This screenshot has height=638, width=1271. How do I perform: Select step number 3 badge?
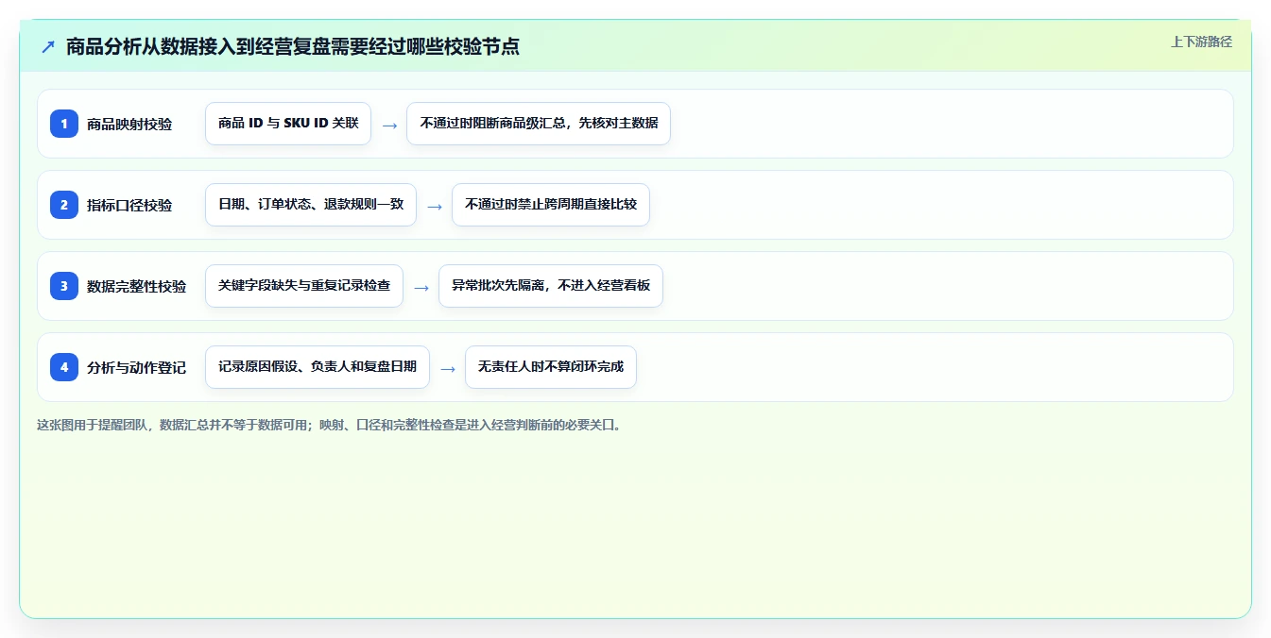[x=64, y=286]
